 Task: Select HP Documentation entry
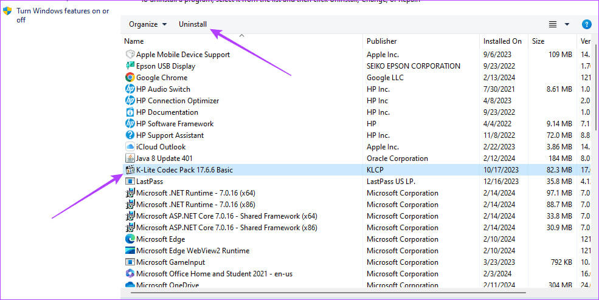click(x=167, y=112)
